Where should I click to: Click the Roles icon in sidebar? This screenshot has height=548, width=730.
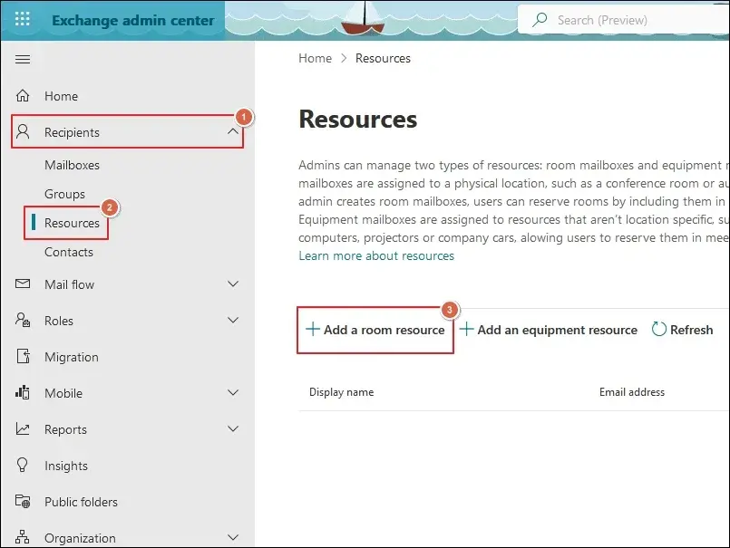click(23, 320)
